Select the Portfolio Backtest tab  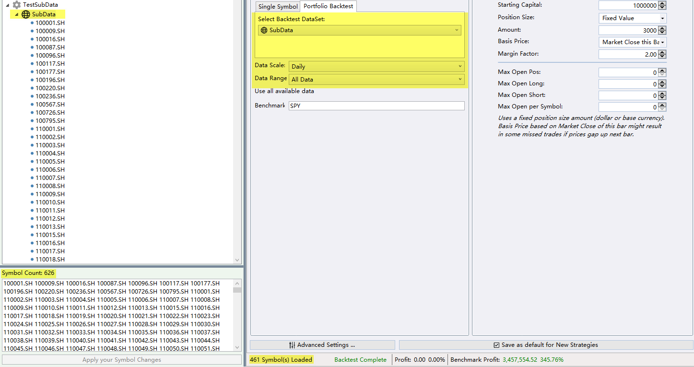coord(329,7)
